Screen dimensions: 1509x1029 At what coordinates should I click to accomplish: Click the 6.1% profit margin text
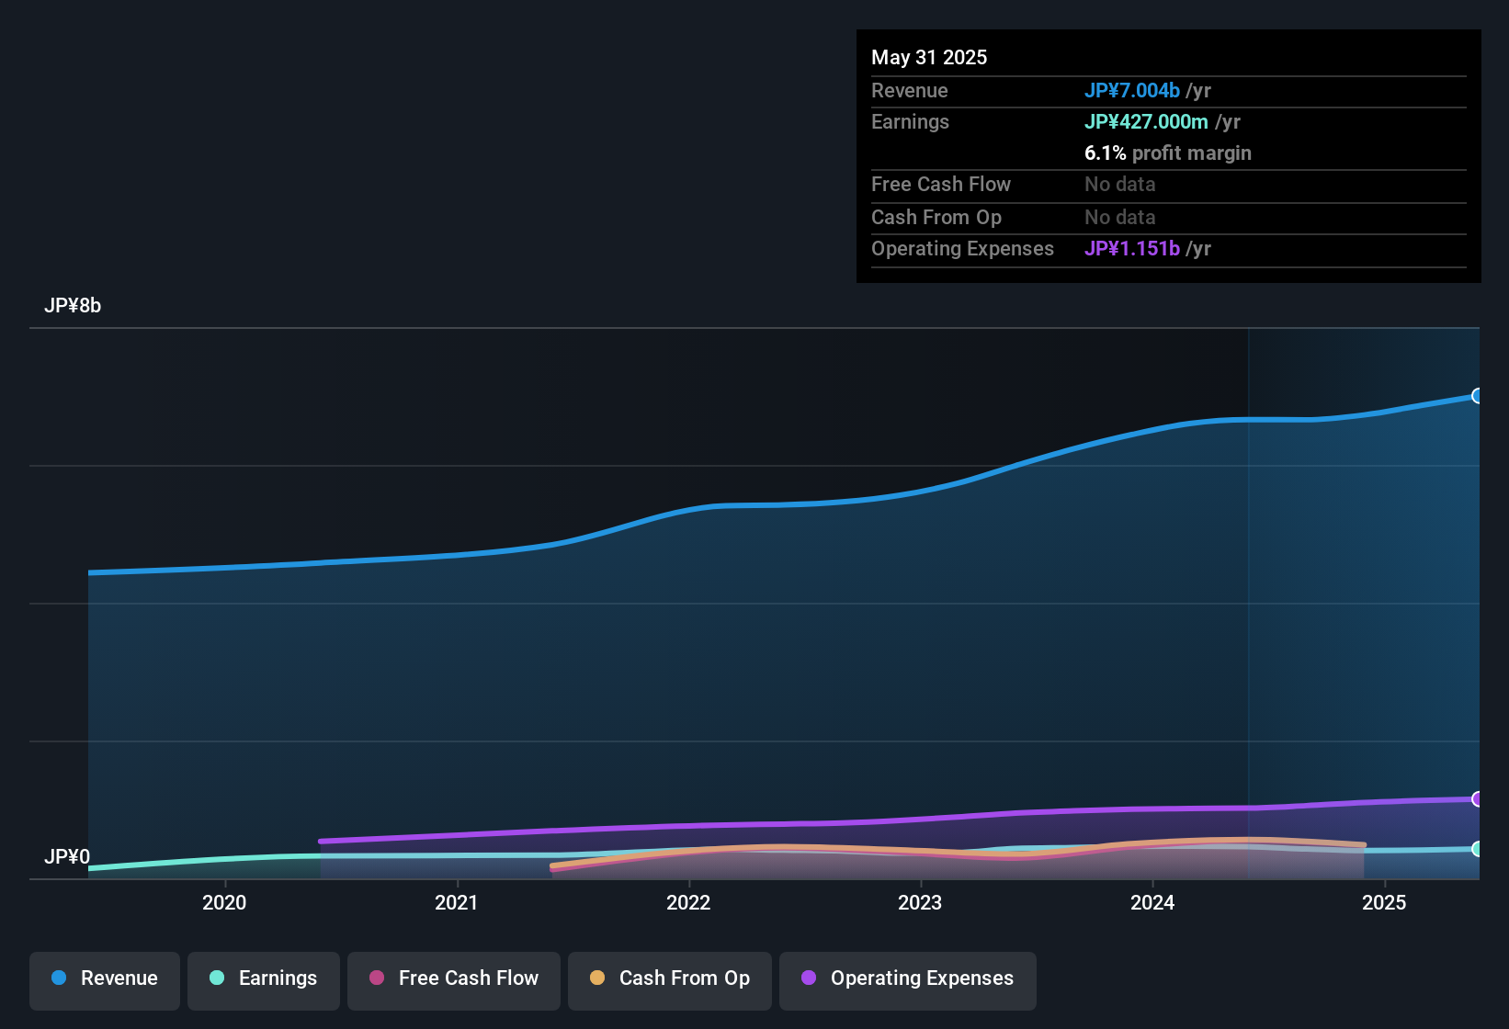click(1168, 153)
